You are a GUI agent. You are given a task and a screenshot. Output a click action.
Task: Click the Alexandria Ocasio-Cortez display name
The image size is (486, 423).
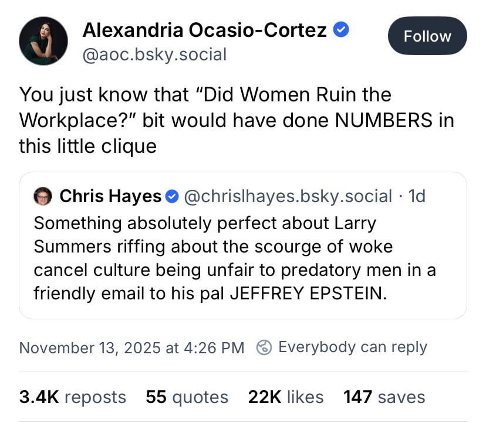coord(204,29)
